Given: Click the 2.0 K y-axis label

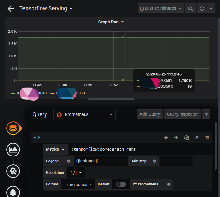Looking at the screenshot, I should pos(12,31).
